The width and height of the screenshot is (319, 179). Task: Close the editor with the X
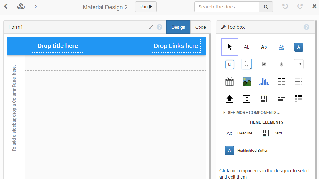pos(314,6)
